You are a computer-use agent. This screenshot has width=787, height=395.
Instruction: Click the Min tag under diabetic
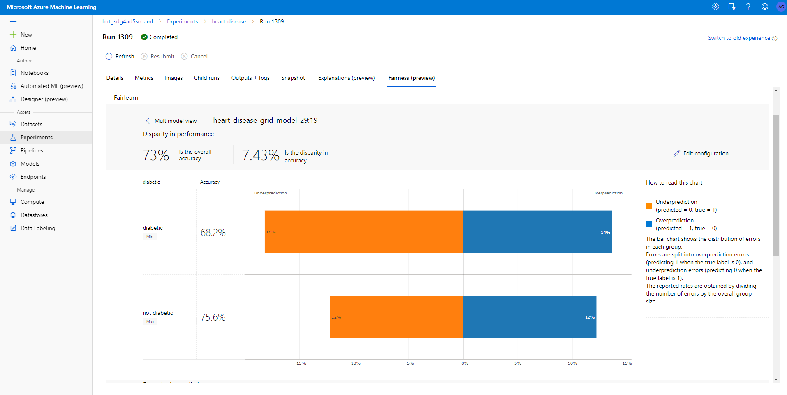pos(150,237)
